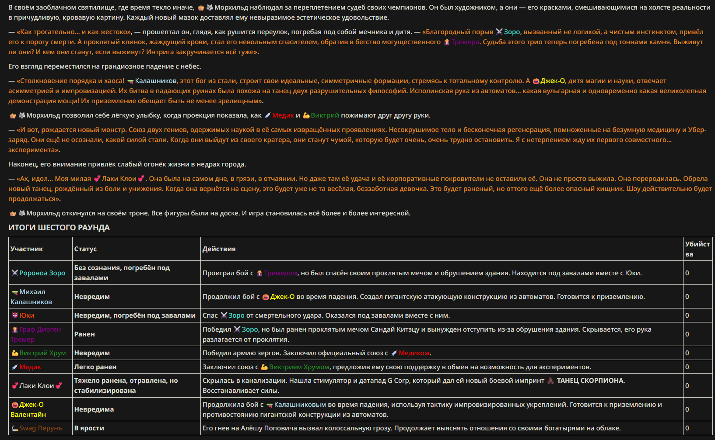Click name 'Михаил Калашников' in participant column
Screen dimensions: 715x440
point(31,297)
